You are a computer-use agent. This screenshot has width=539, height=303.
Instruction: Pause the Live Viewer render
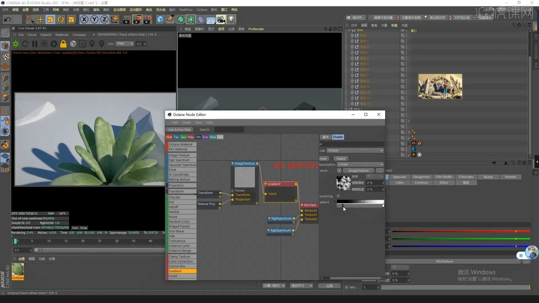[x=35, y=44]
